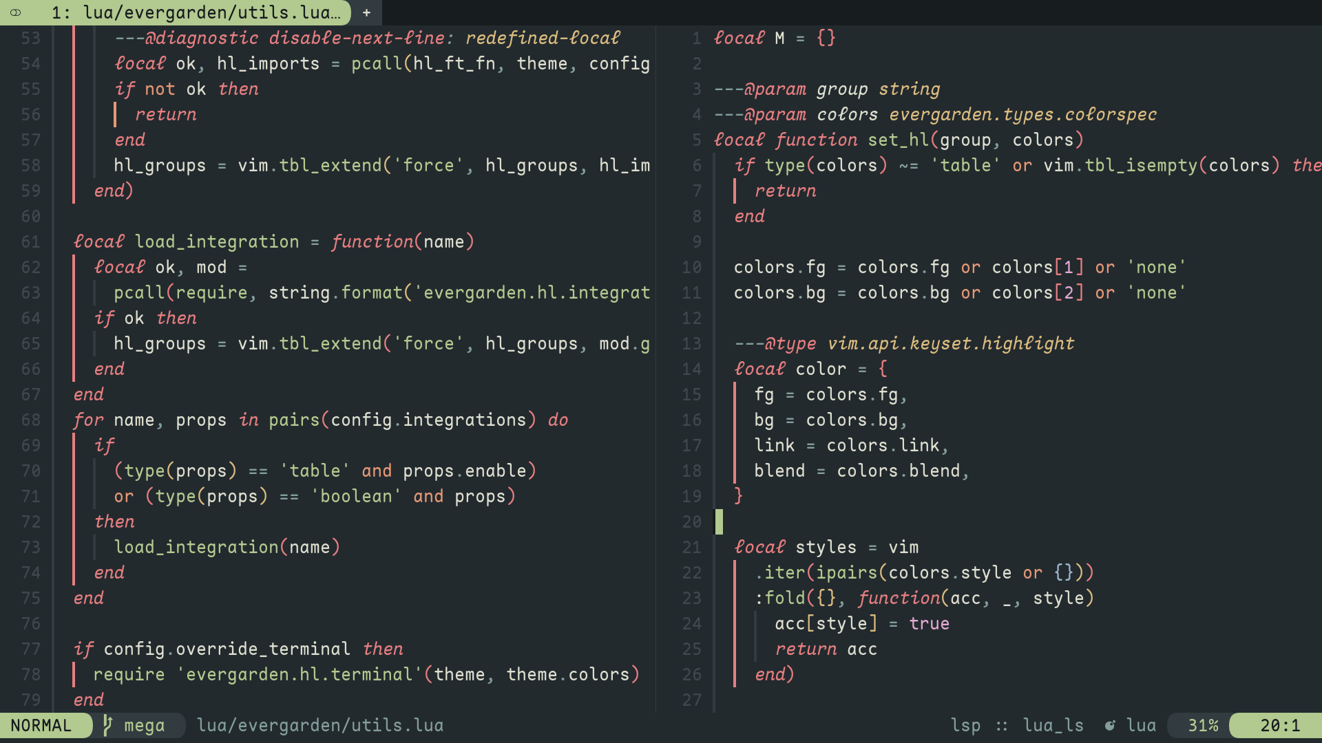This screenshot has height=743, width=1322.
Task: Open a new tab with the plus button
Action: coord(366,12)
